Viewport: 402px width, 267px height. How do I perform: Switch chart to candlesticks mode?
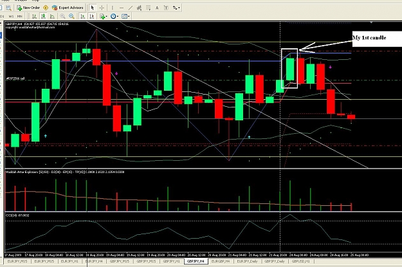[43, 17]
